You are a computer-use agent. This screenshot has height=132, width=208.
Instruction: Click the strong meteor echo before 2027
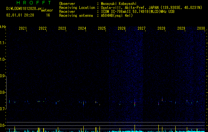(135, 103)
